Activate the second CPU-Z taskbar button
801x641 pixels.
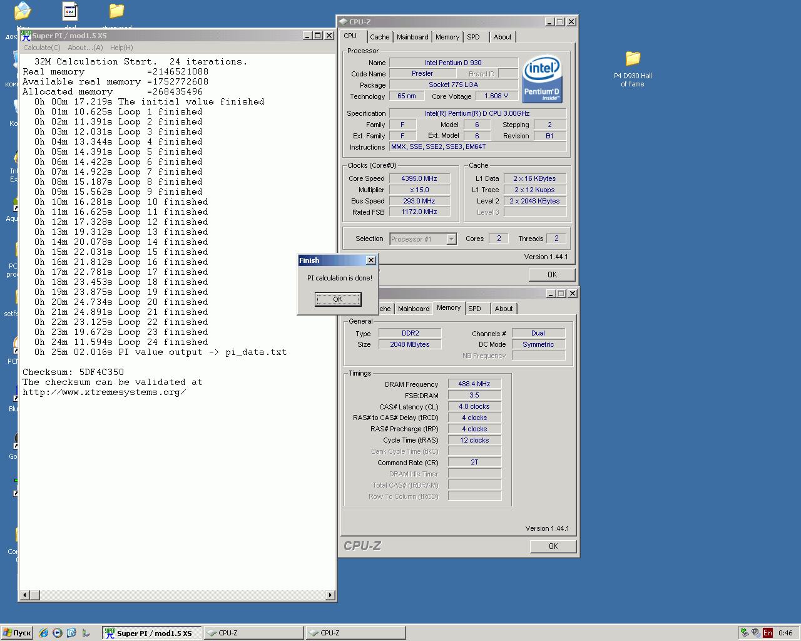point(355,633)
